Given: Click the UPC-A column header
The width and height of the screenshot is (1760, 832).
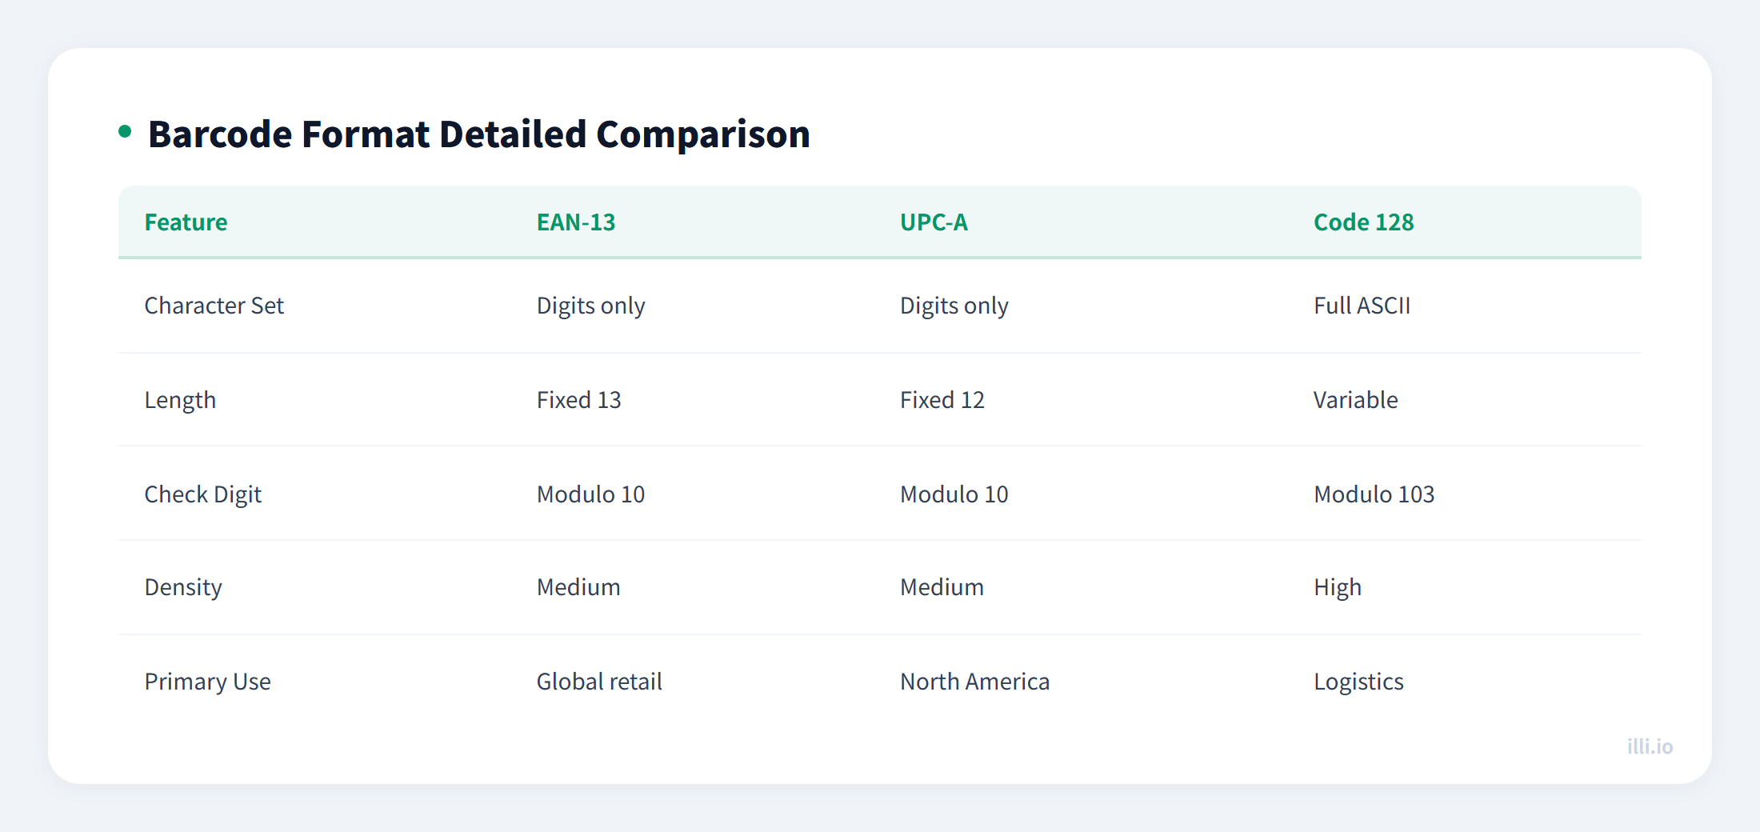Looking at the screenshot, I should click(934, 222).
